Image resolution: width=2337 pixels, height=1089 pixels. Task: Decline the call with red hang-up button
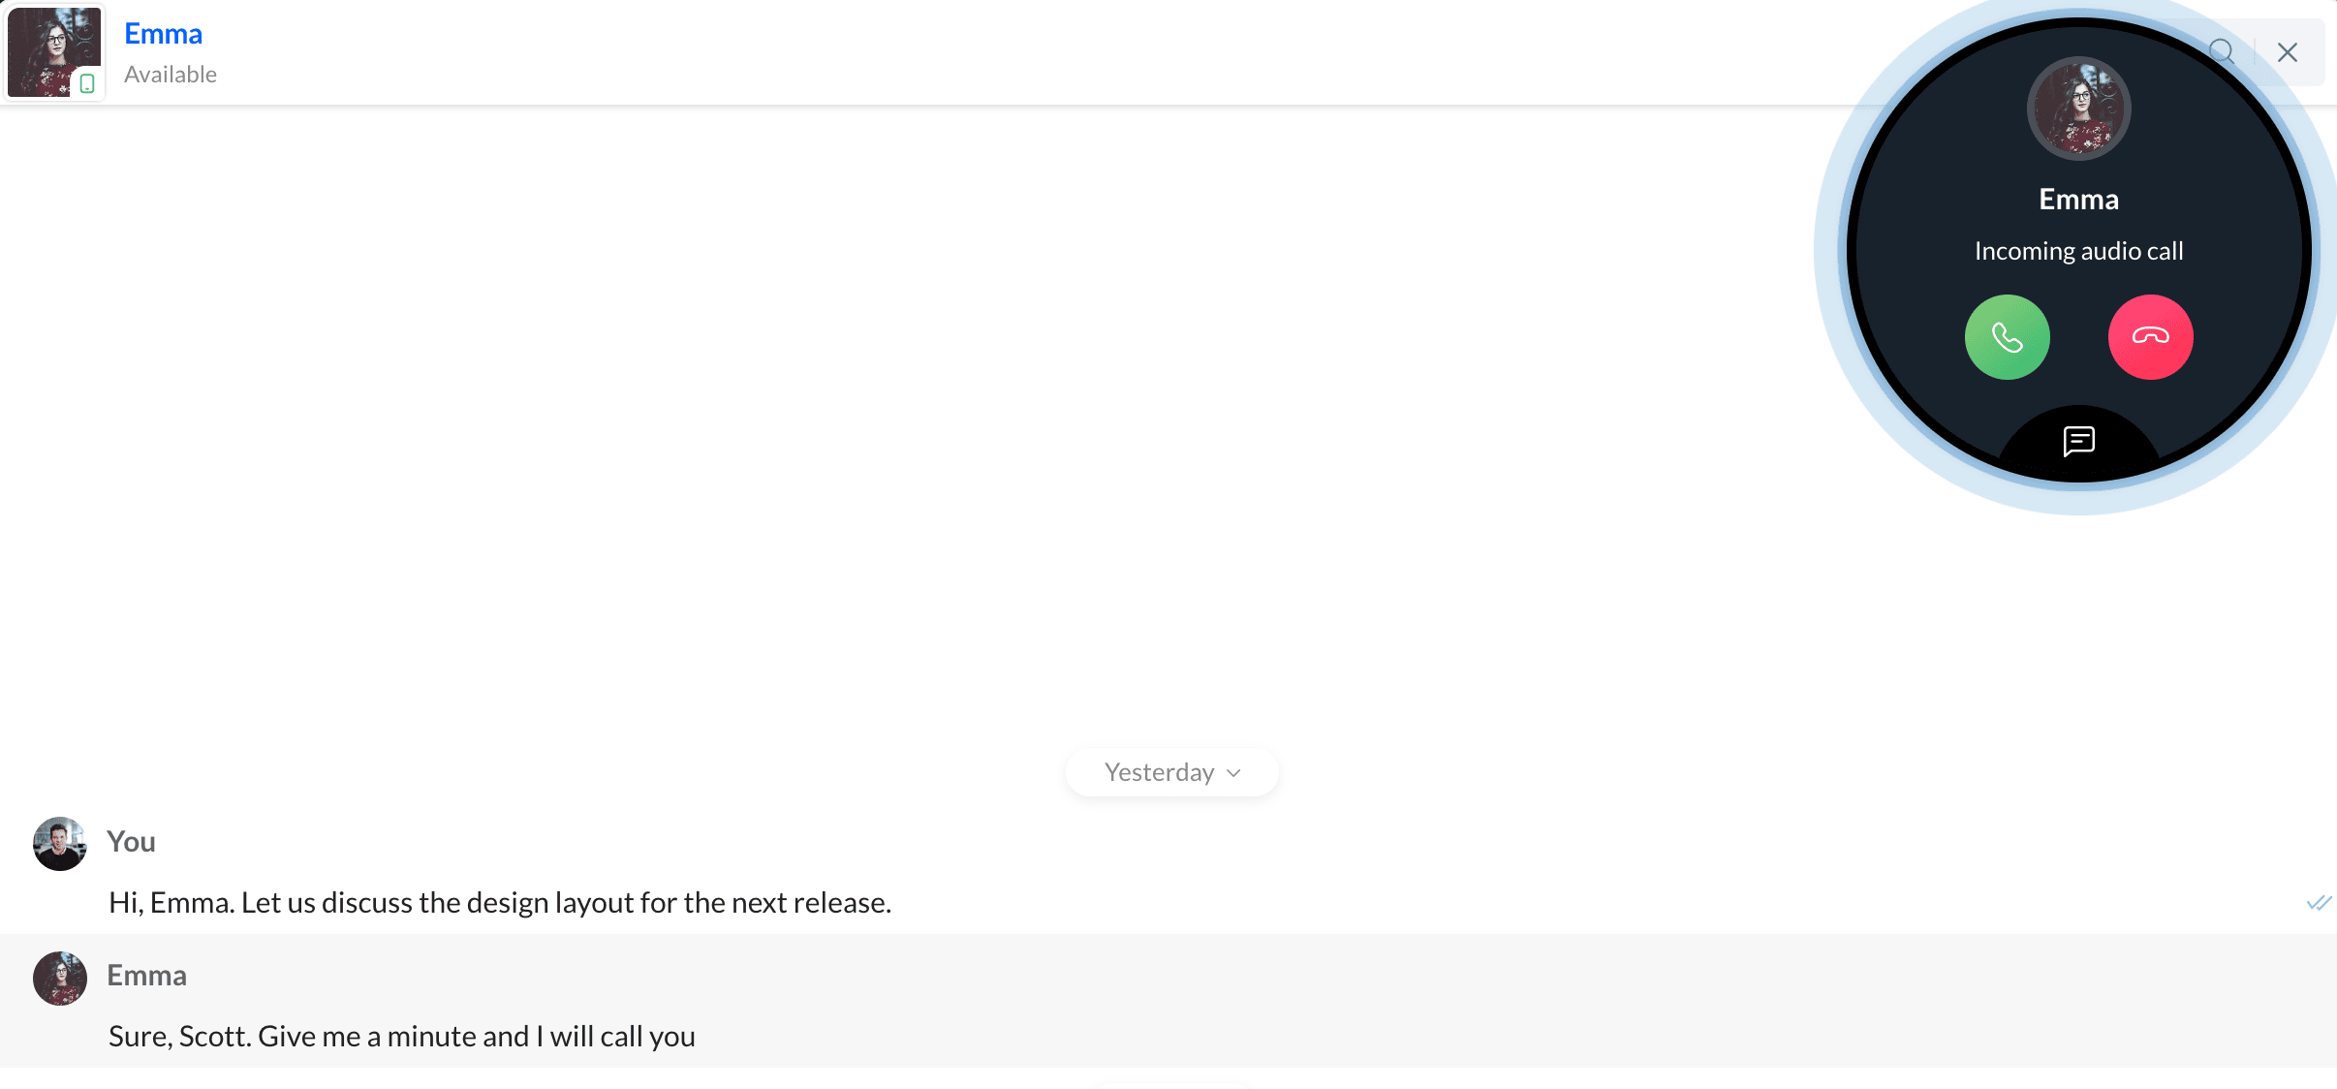2150,337
